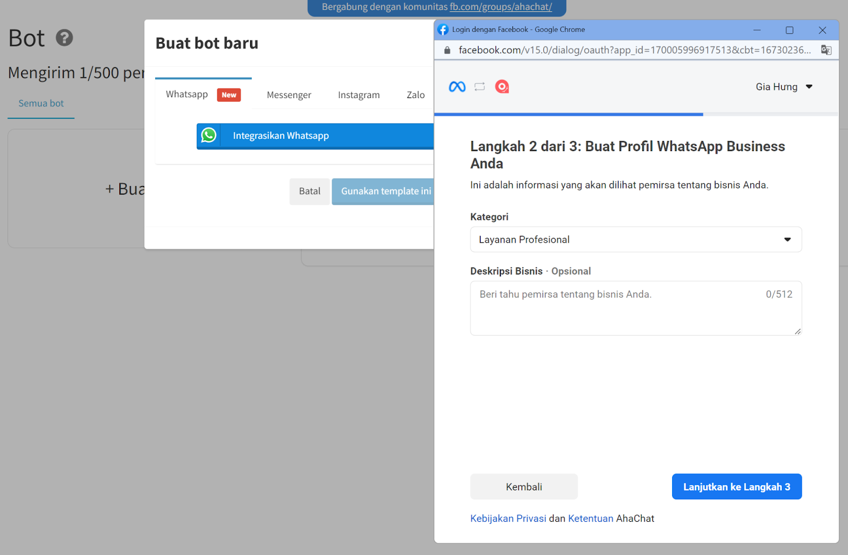
Task: Select the Semua bot tab
Action: click(x=41, y=103)
